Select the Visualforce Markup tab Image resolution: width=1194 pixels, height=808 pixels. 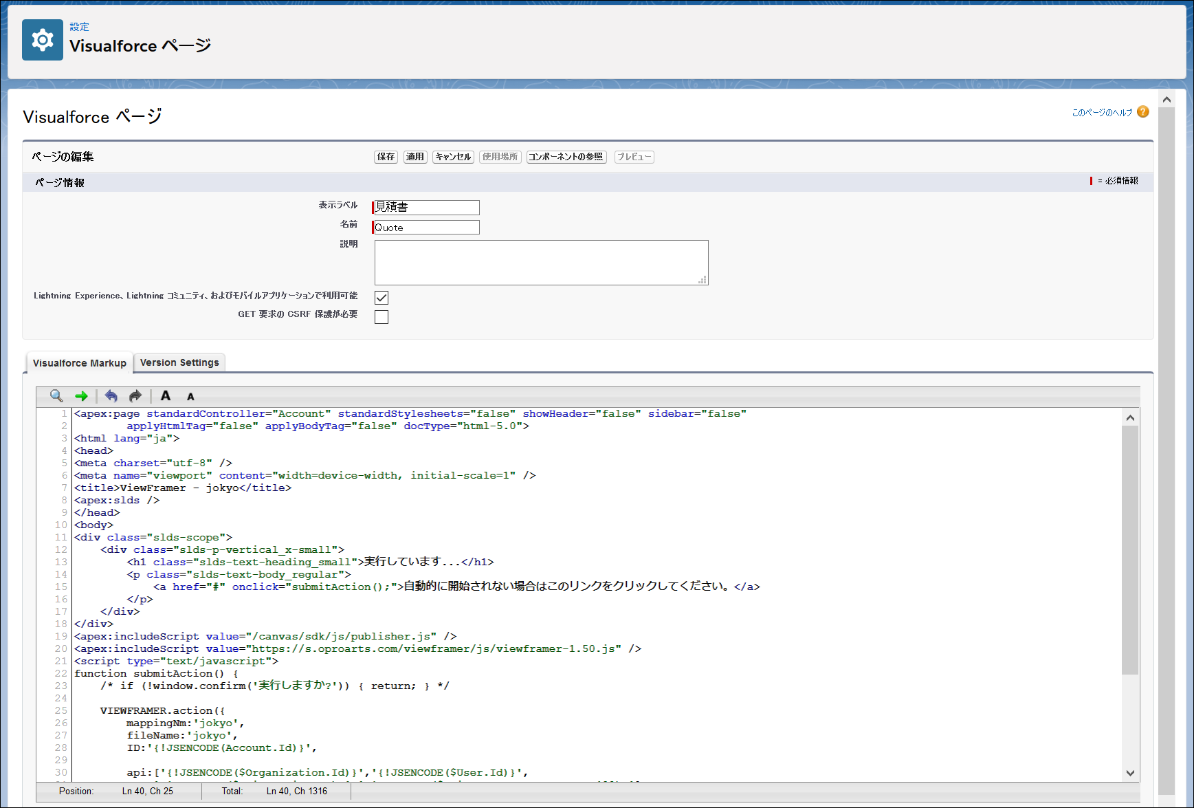coord(80,363)
